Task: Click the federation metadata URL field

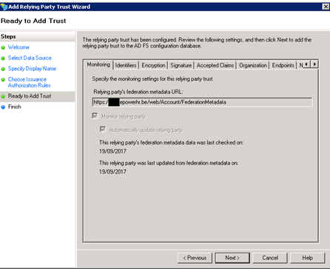Action: point(202,102)
